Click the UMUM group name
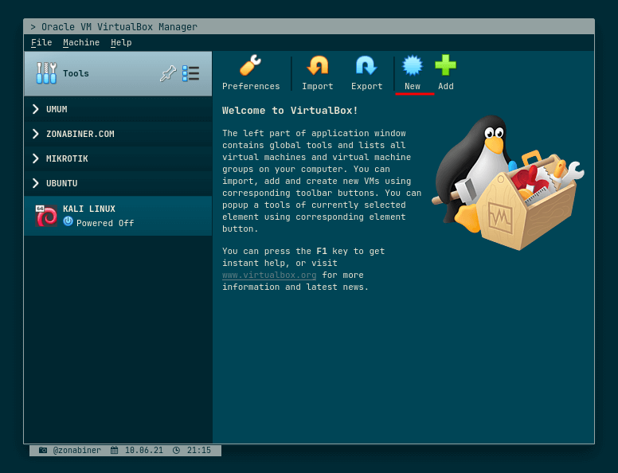 [x=57, y=109]
